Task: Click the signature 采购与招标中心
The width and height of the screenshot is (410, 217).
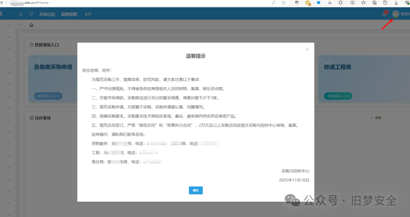Action: (x=295, y=171)
